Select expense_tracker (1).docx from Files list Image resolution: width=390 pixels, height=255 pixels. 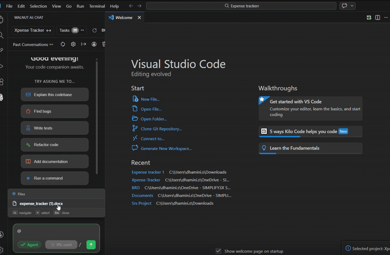coord(41,203)
